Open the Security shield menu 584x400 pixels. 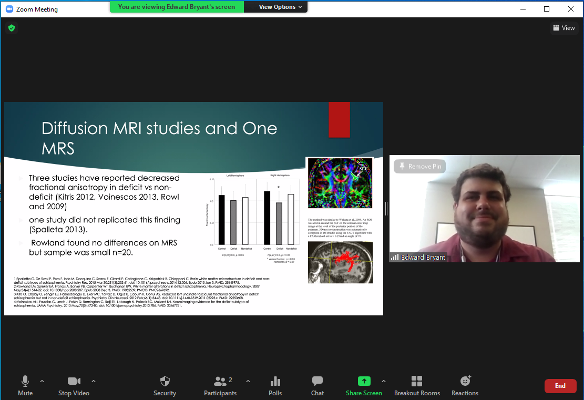(165, 385)
